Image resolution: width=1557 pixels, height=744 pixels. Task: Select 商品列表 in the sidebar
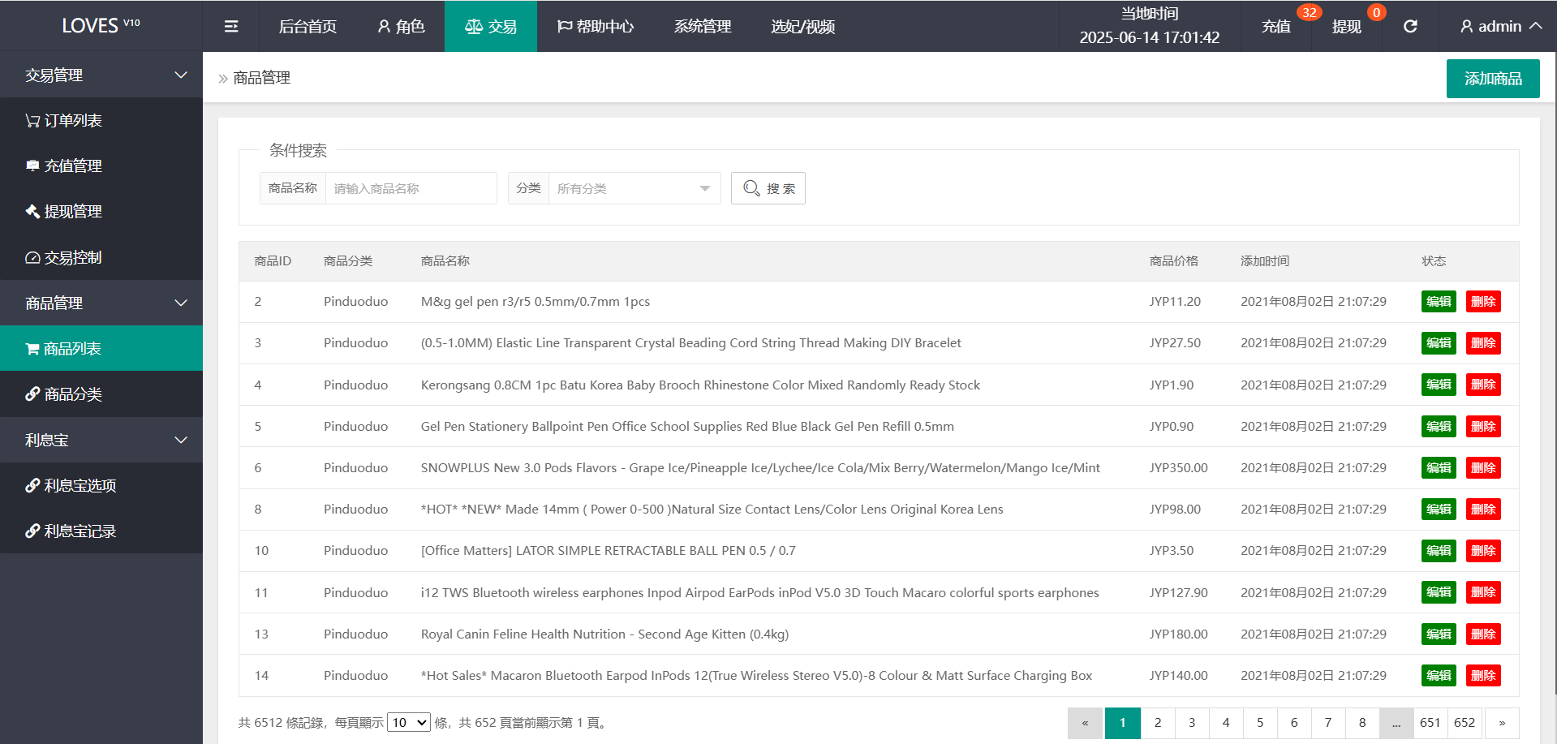(x=101, y=348)
